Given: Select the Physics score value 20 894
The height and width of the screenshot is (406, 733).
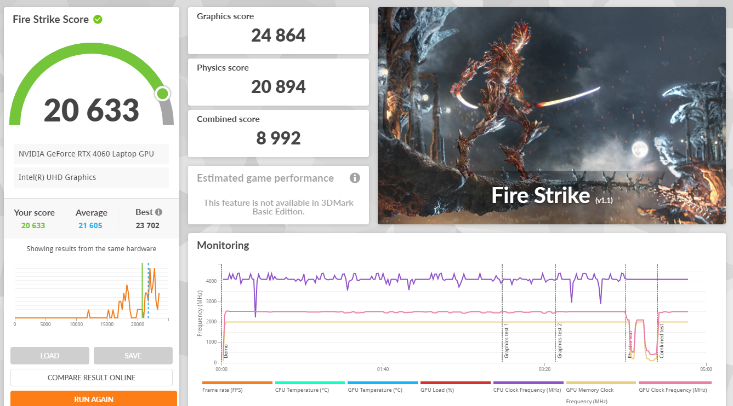Looking at the screenshot, I should click(x=279, y=87).
